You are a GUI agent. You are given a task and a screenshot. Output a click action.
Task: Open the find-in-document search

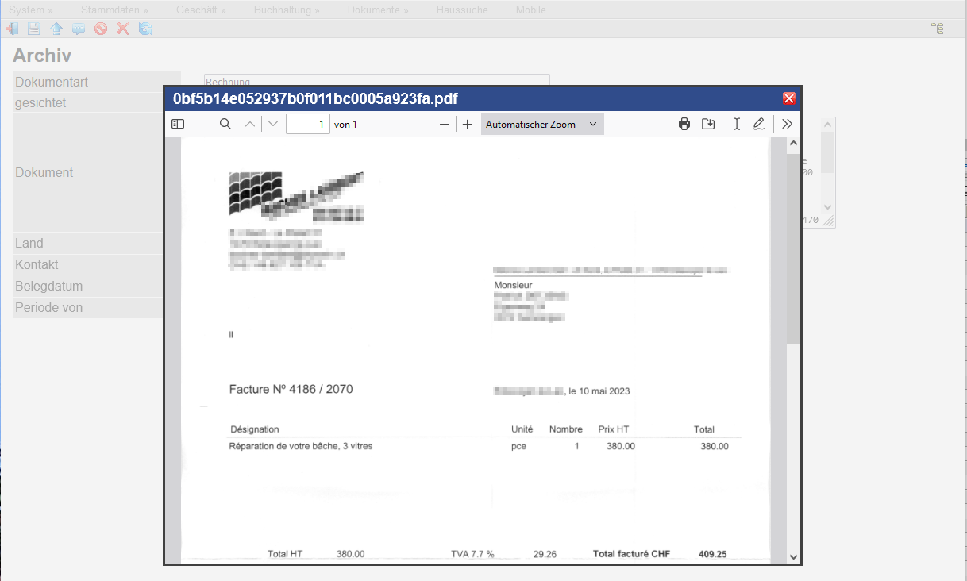[x=225, y=124]
